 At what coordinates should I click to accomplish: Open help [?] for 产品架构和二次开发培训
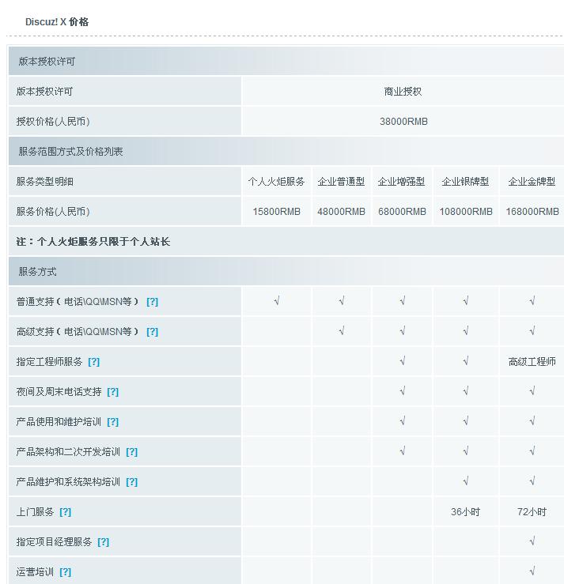pos(131,452)
